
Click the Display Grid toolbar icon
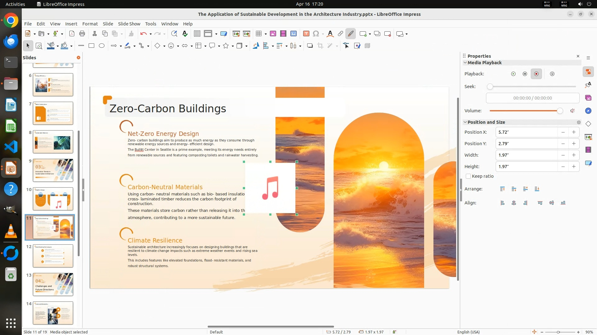[x=197, y=34]
